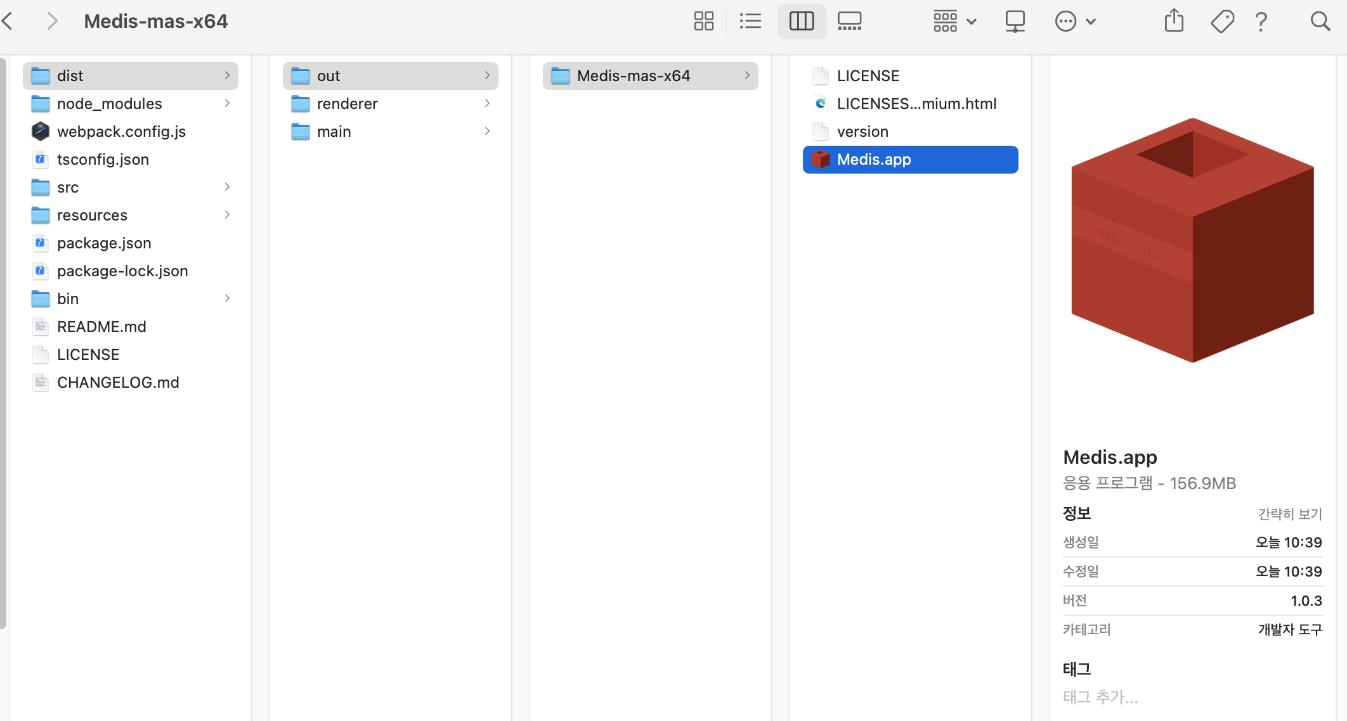
Task: Select the column view button
Action: (802, 21)
